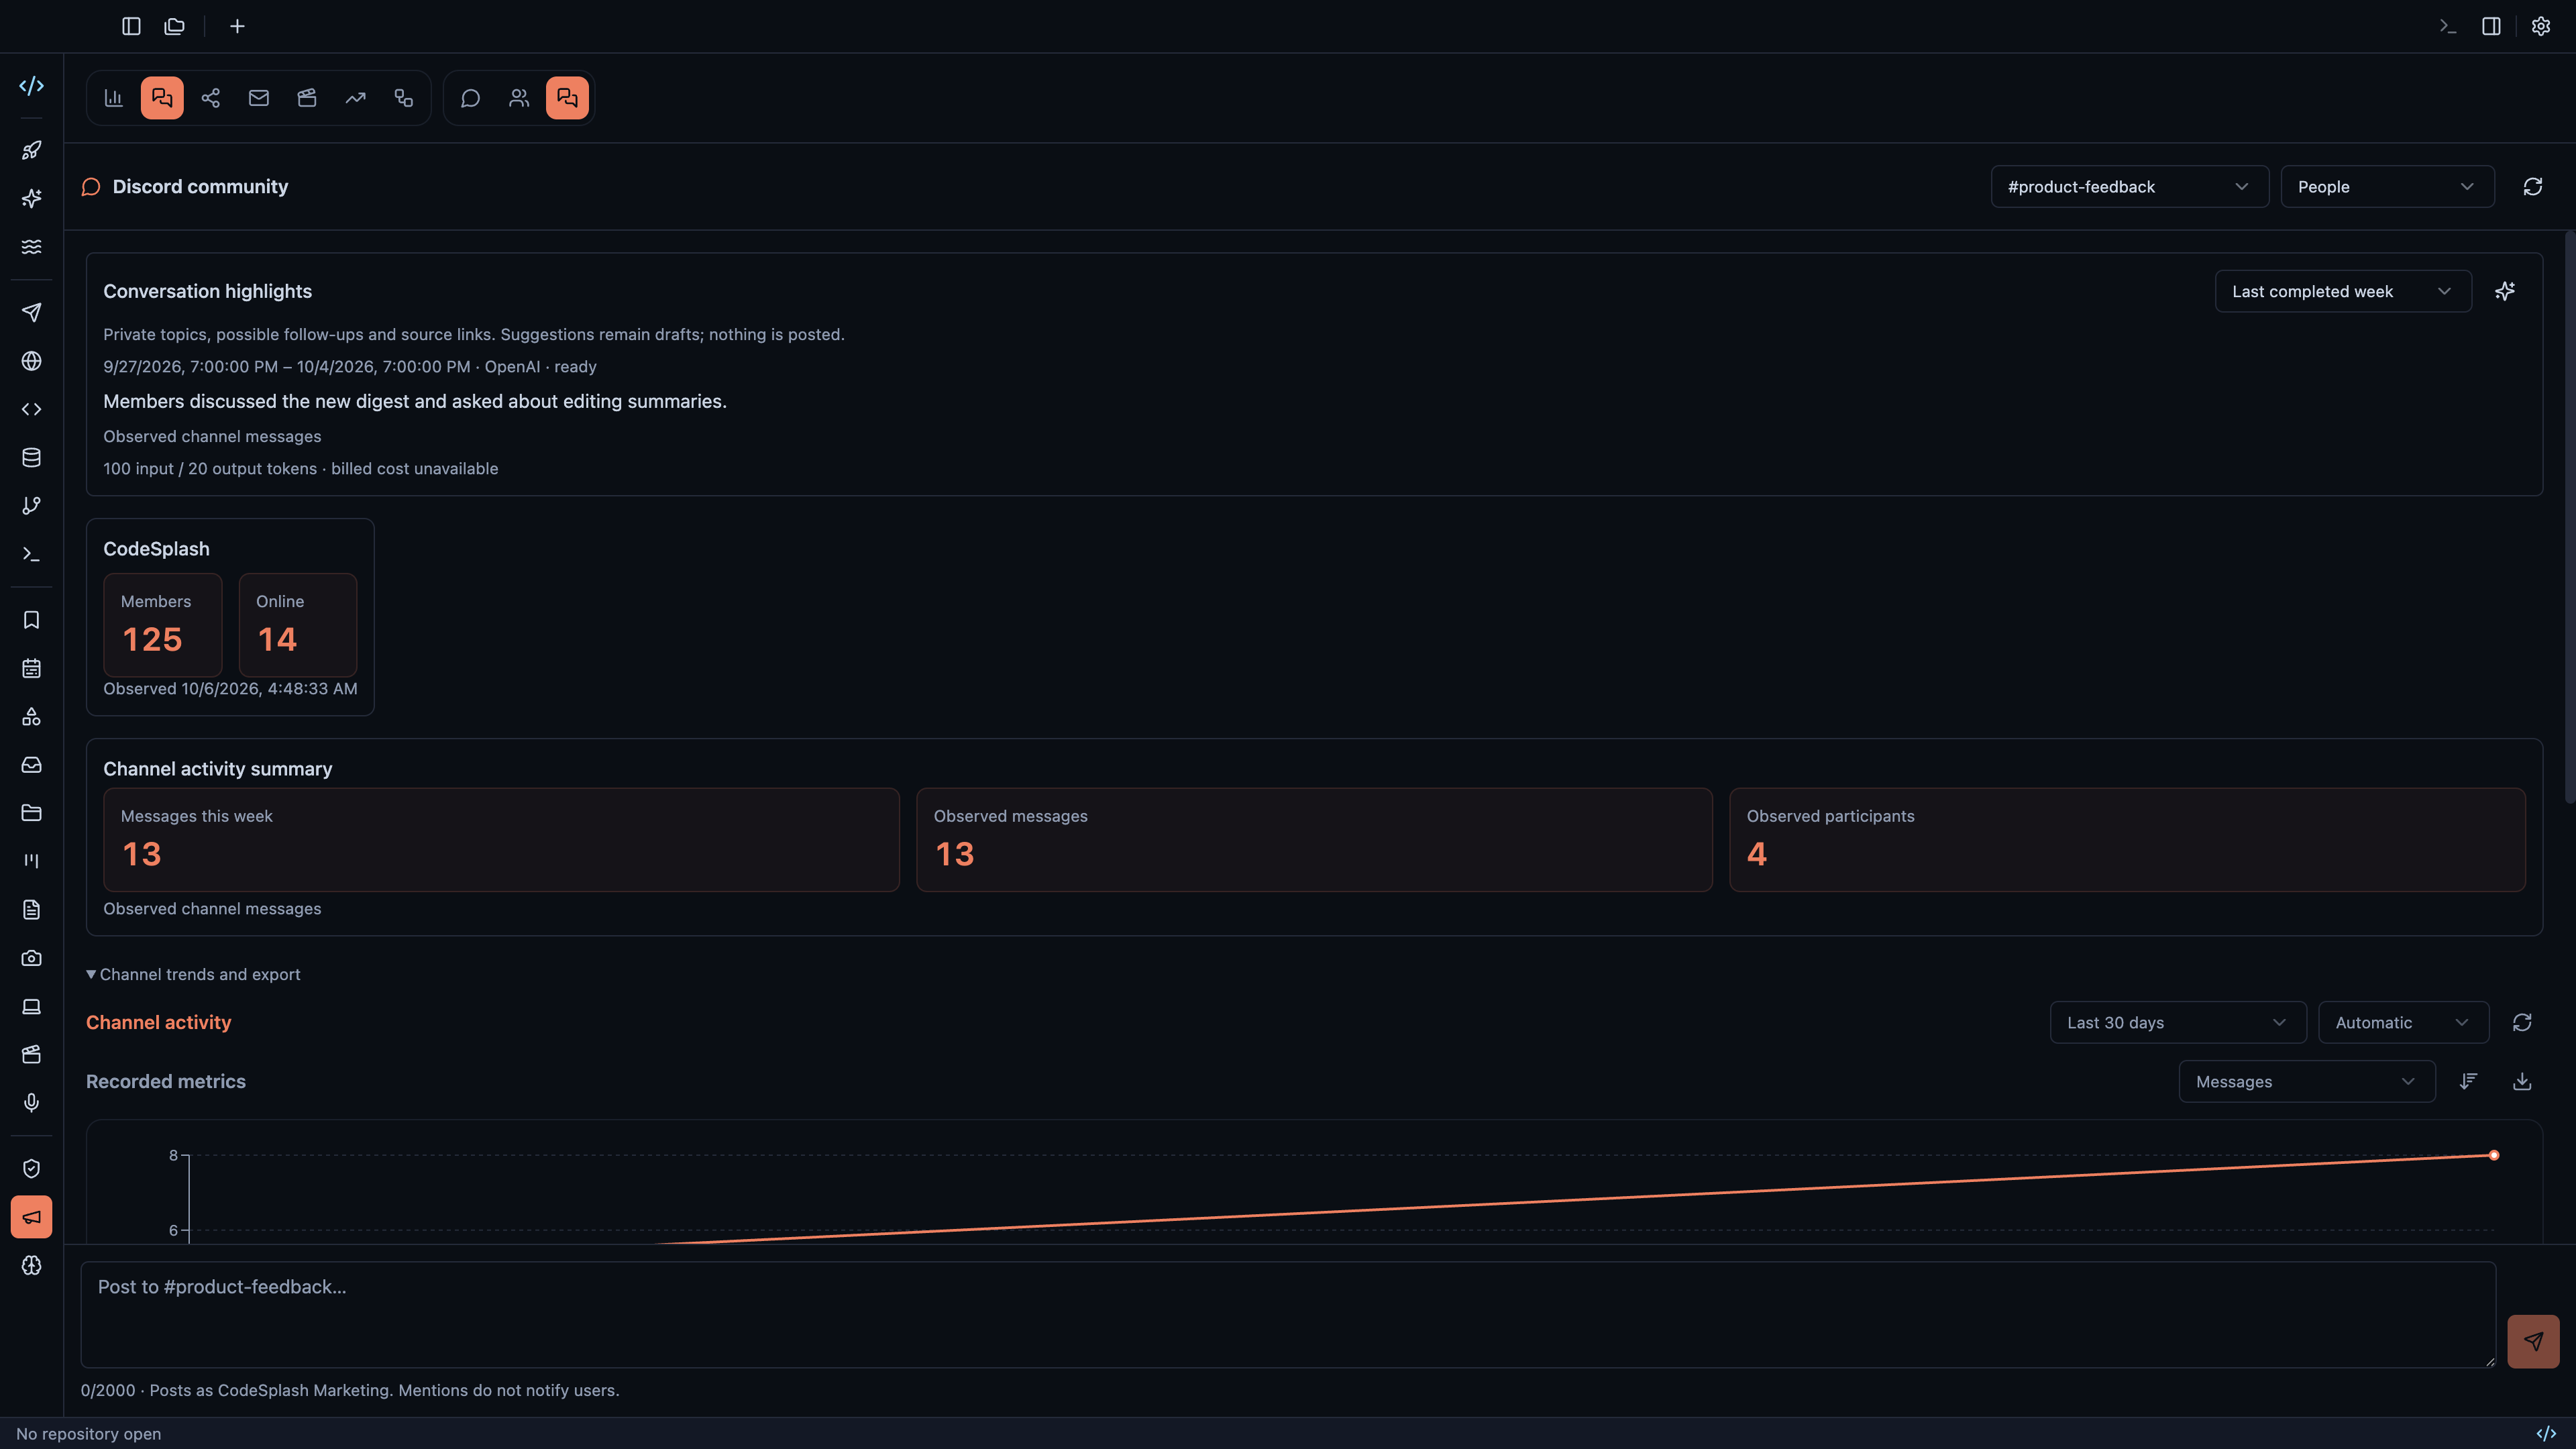This screenshot has height=1449, width=2576.
Task: Refresh the Discord community data
Action: pos(2533,187)
